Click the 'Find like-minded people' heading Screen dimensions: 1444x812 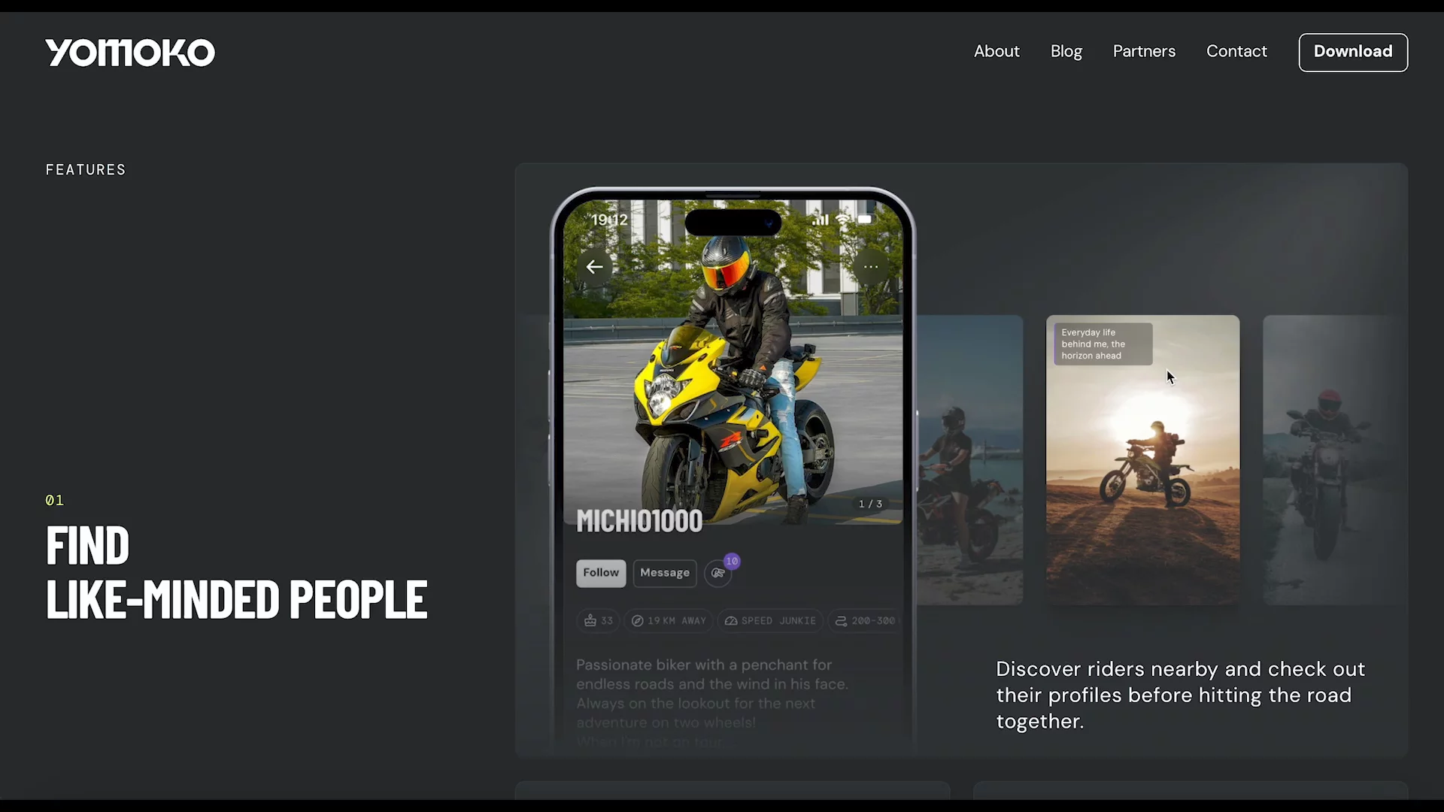236,572
